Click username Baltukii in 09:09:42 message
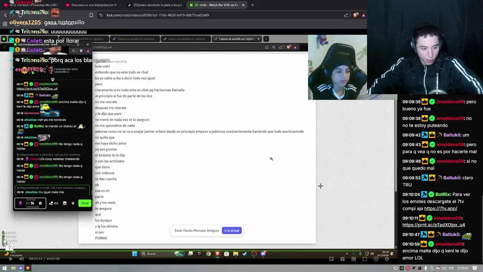This screenshot has width=483, height=272. (452, 135)
